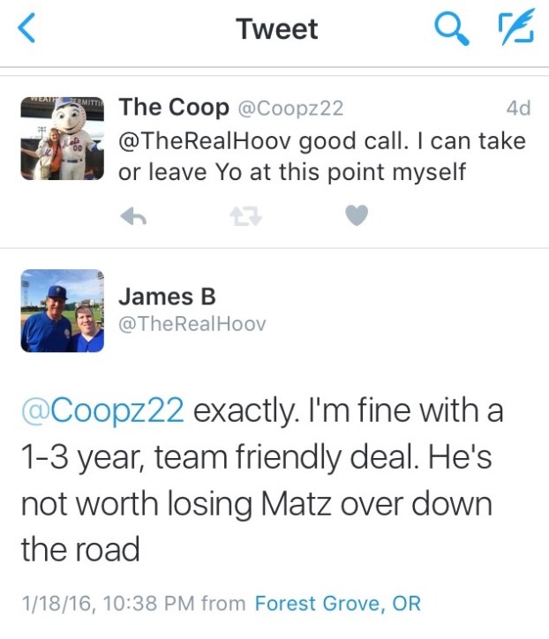Like The Coop's tweet with heart
This screenshot has width=549, height=639.
(x=357, y=215)
